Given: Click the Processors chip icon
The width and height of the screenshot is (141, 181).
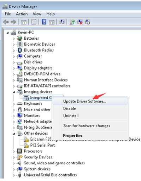Looking at the screenshot, I should pos(19,151).
